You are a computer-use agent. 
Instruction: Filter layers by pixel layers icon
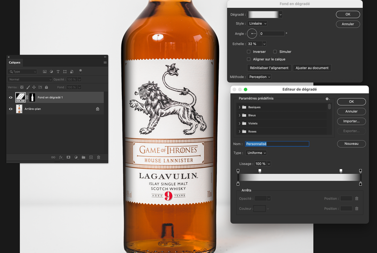tap(45, 72)
